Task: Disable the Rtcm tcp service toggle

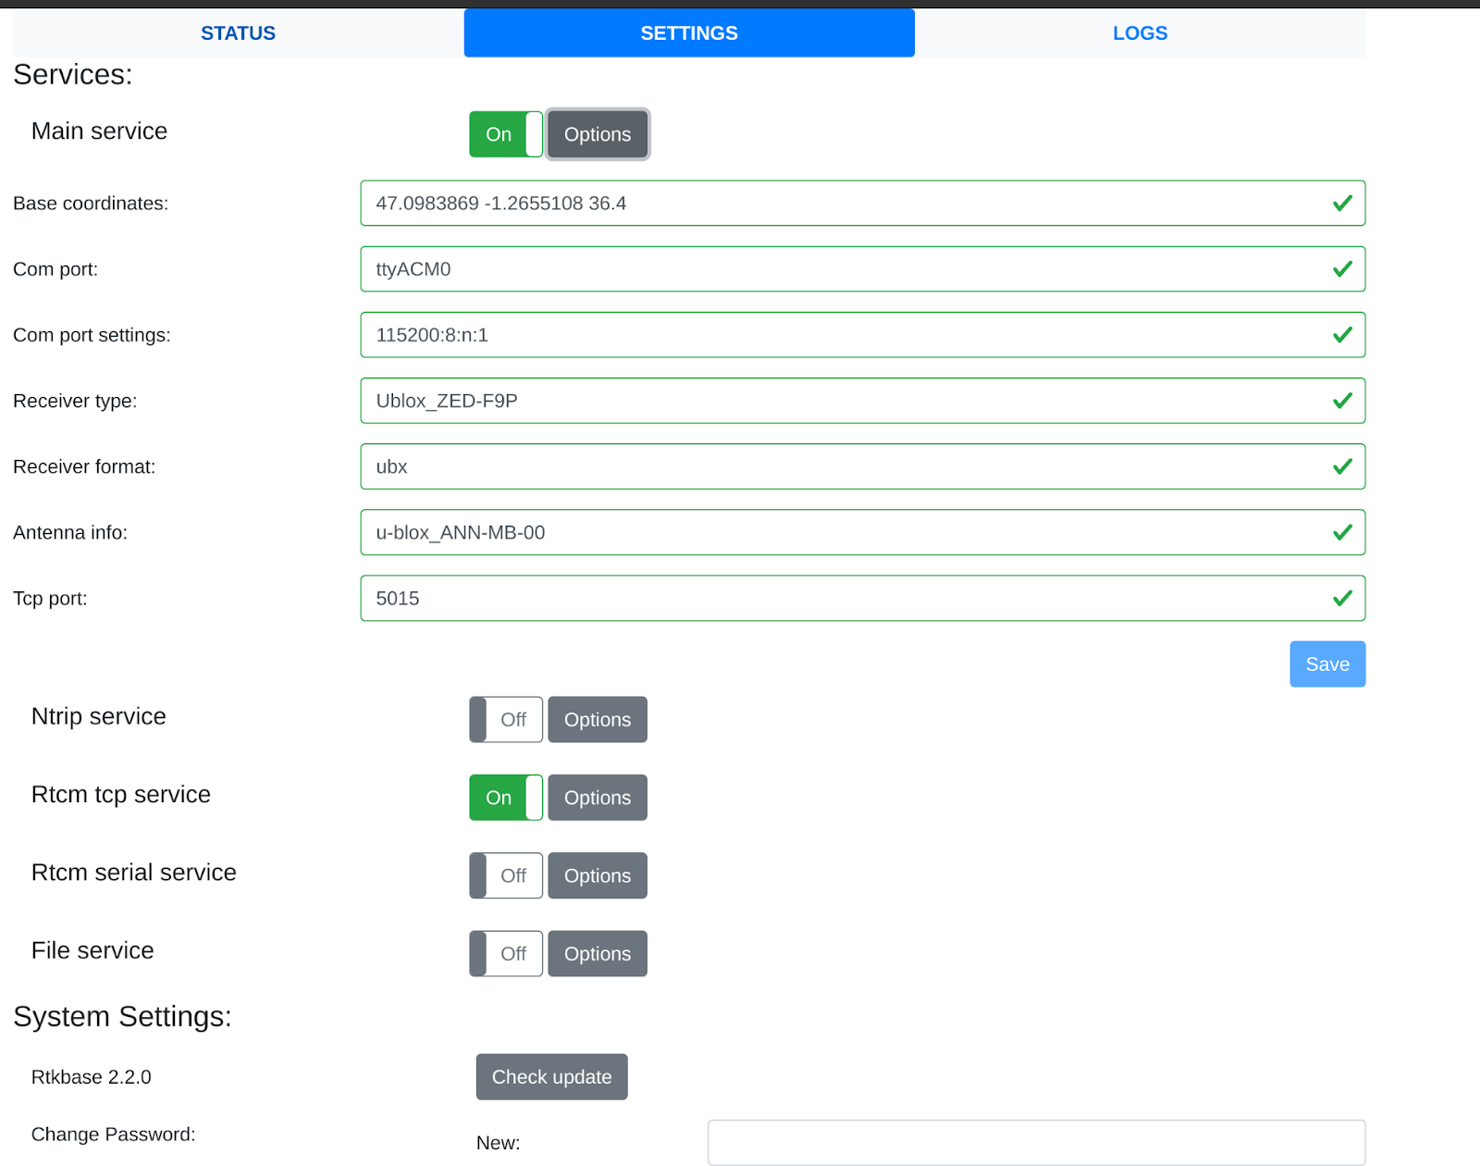Action: pyautogui.click(x=506, y=798)
